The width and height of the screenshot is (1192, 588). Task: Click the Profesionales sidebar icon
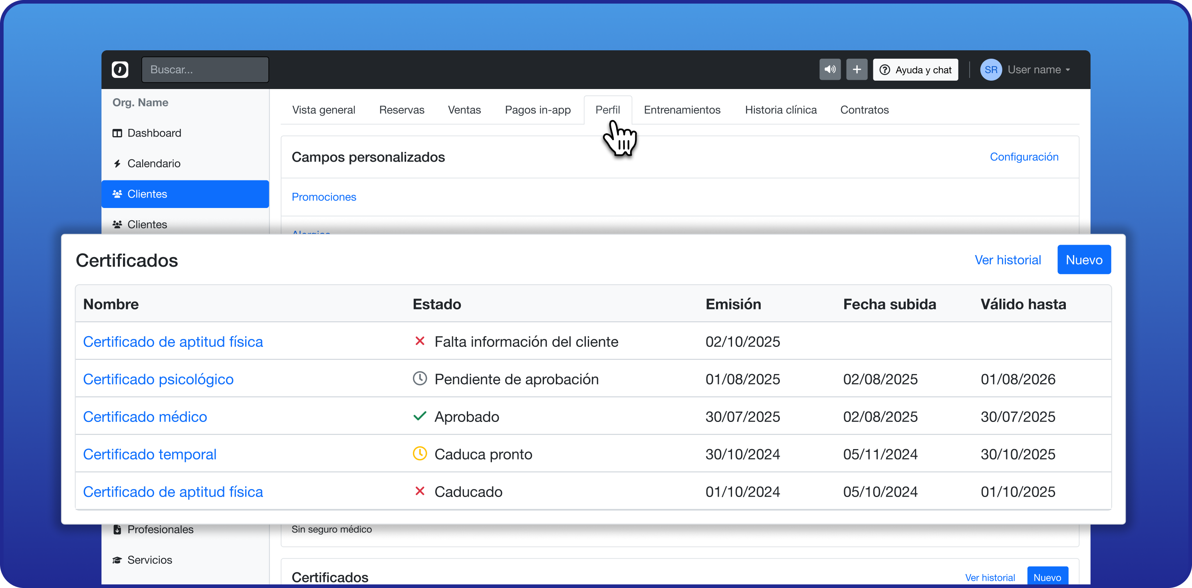117,529
